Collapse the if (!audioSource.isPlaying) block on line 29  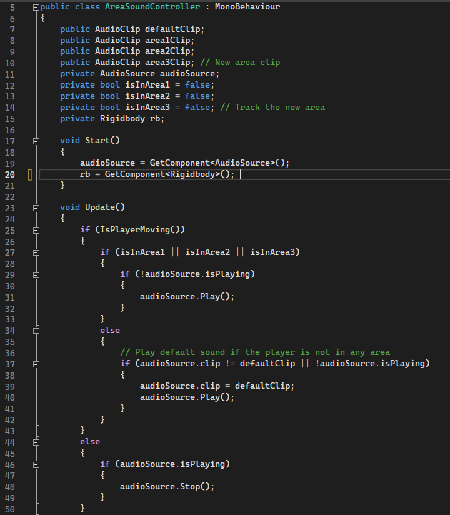click(x=36, y=275)
